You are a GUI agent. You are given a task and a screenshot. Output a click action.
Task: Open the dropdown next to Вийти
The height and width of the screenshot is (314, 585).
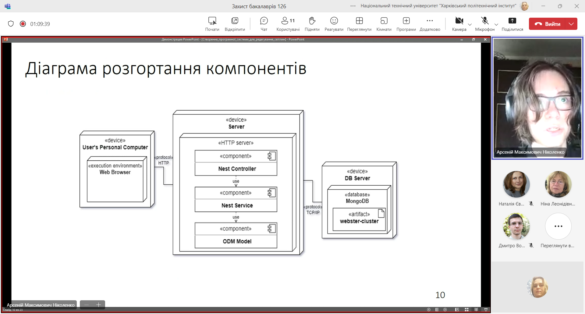click(571, 24)
